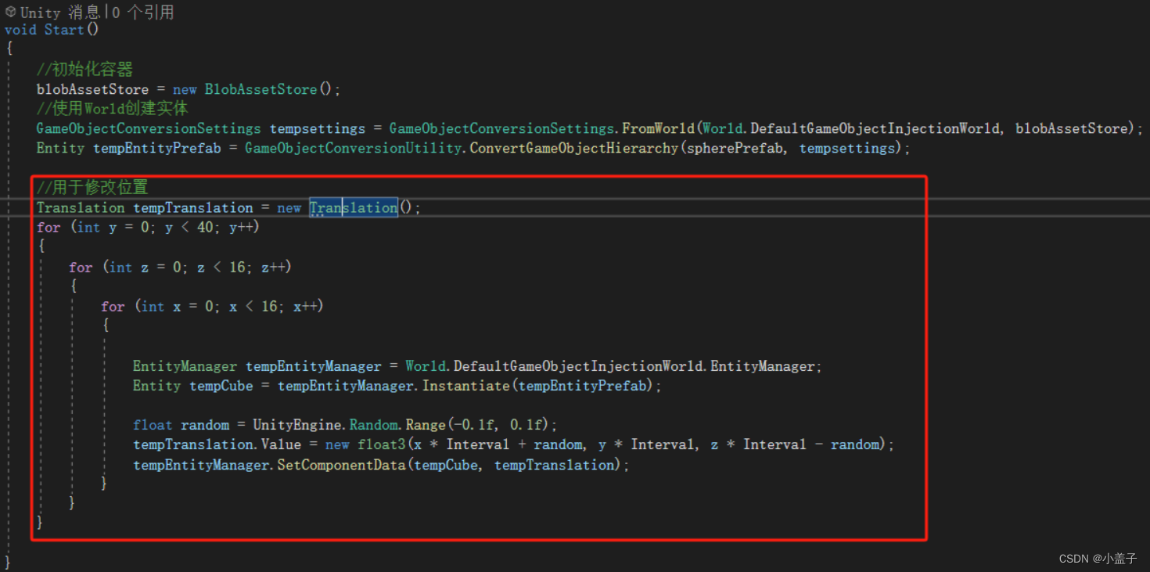Select the 'GameObjectConversionSettings' class name

pyautogui.click(x=147, y=128)
